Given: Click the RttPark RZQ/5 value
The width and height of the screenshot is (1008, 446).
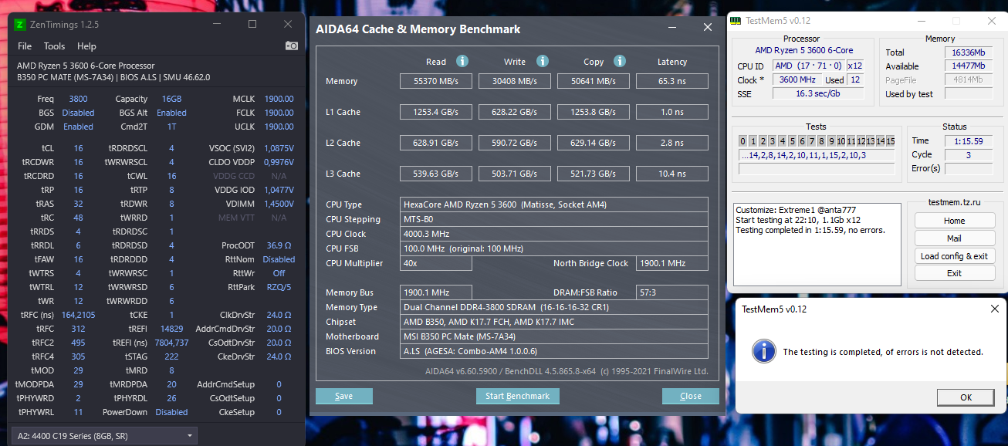Looking at the screenshot, I should [x=279, y=287].
